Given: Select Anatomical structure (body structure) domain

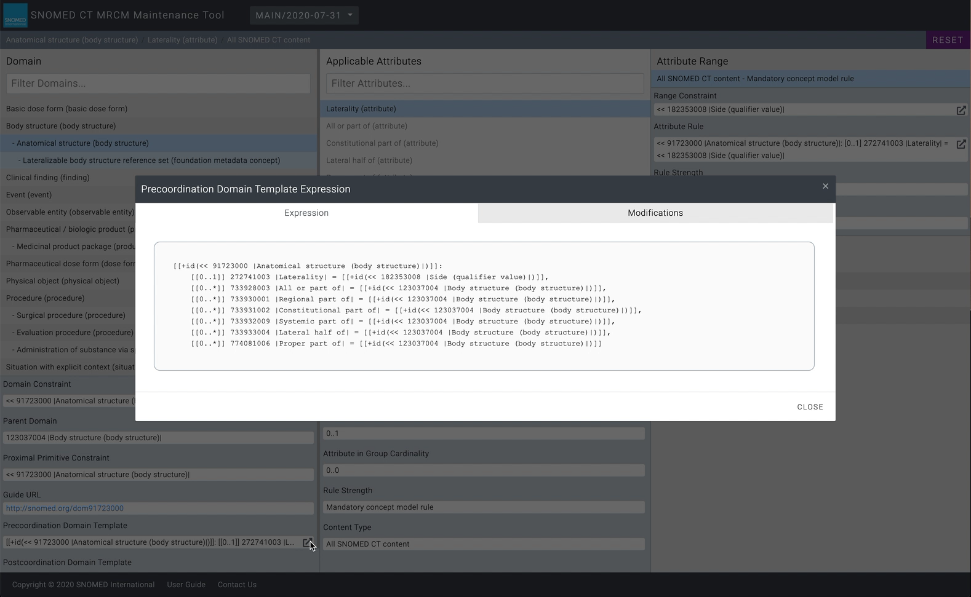Looking at the screenshot, I should click(159, 143).
